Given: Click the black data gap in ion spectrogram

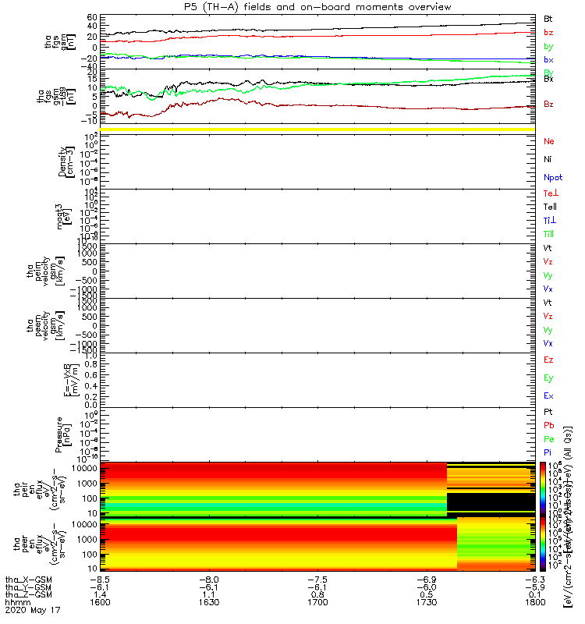Looking at the screenshot, I should pos(491,502).
